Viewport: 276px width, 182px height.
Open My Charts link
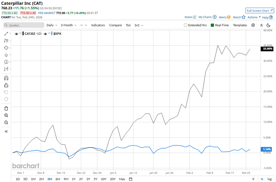click(207, 17)
